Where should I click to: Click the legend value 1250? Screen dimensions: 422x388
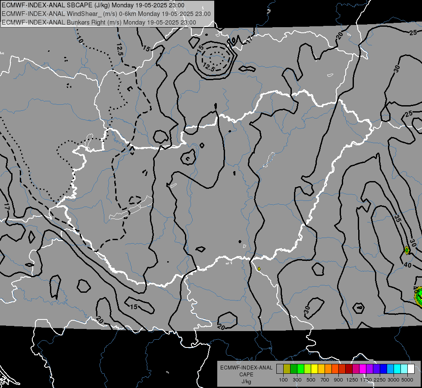352,380
